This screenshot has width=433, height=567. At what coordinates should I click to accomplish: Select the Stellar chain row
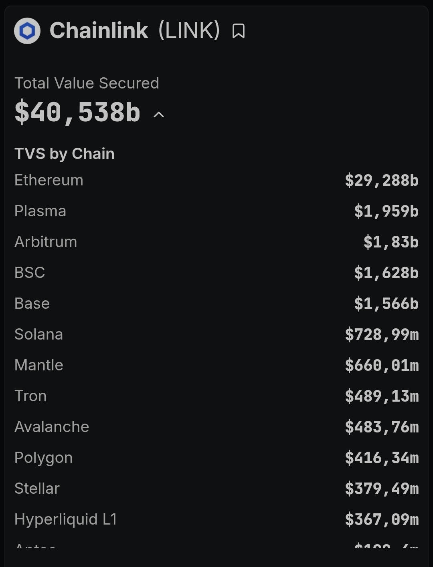tap(216, 489)
